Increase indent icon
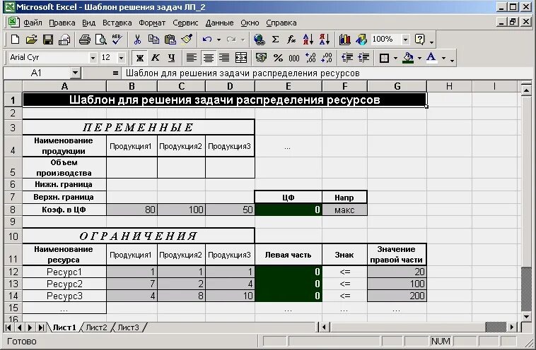 [x=363, y=58]
